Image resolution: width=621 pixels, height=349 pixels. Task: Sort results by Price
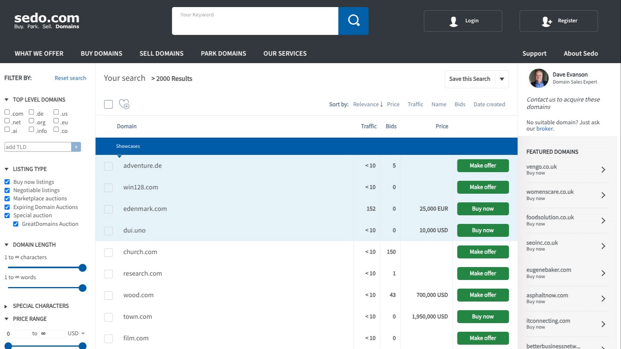(x=393, y=104)
